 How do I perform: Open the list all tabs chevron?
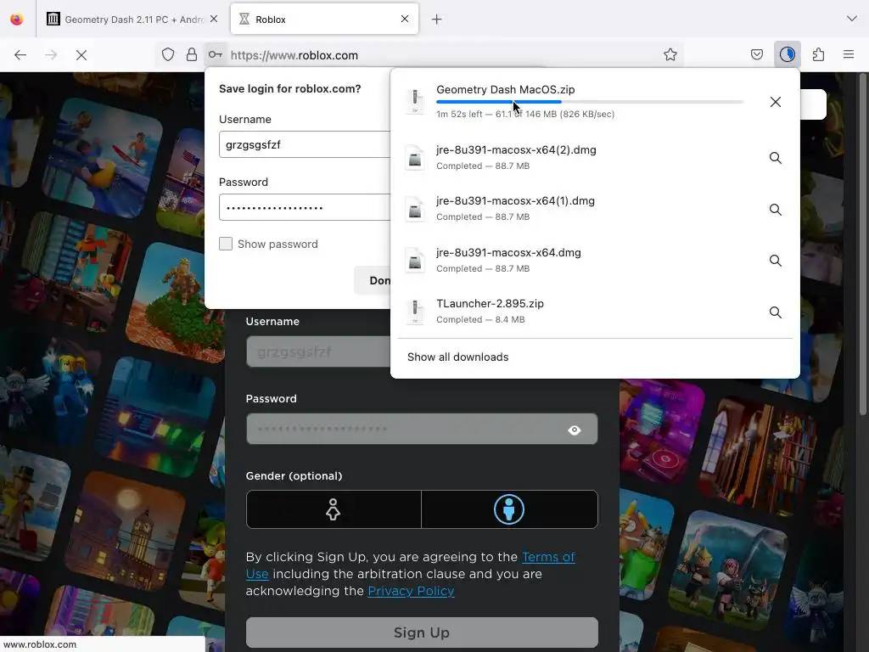click(852, 19)
